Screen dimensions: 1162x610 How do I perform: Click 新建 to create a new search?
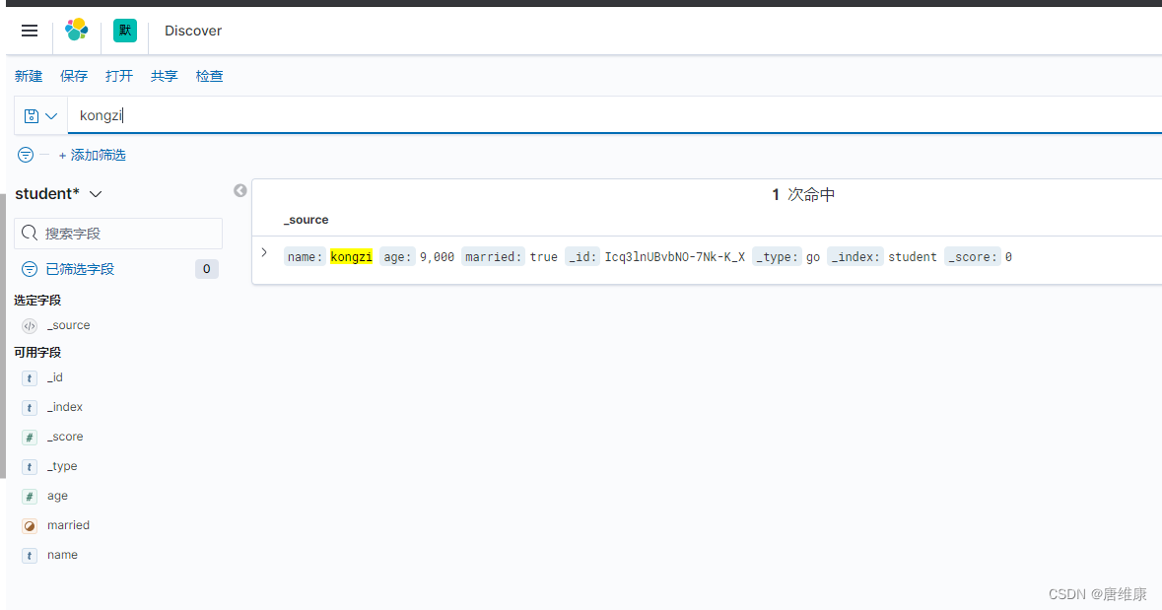[29, 76]
